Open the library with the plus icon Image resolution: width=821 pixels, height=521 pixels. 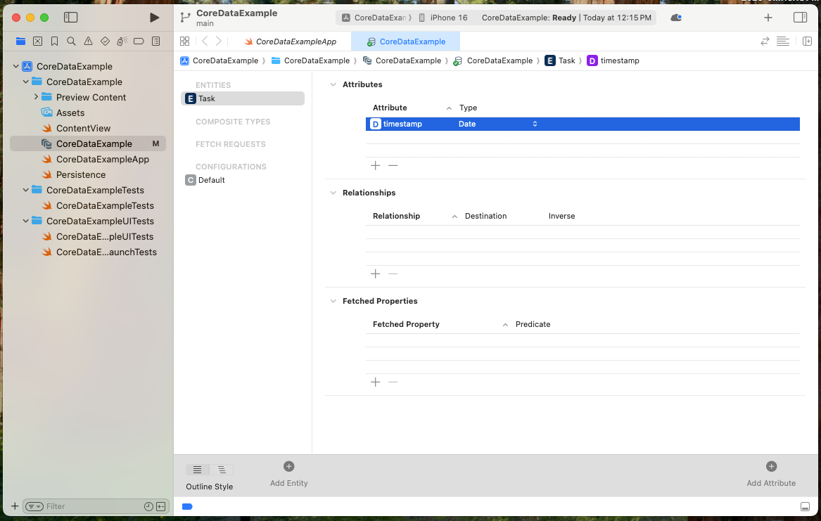pos(768,18)
